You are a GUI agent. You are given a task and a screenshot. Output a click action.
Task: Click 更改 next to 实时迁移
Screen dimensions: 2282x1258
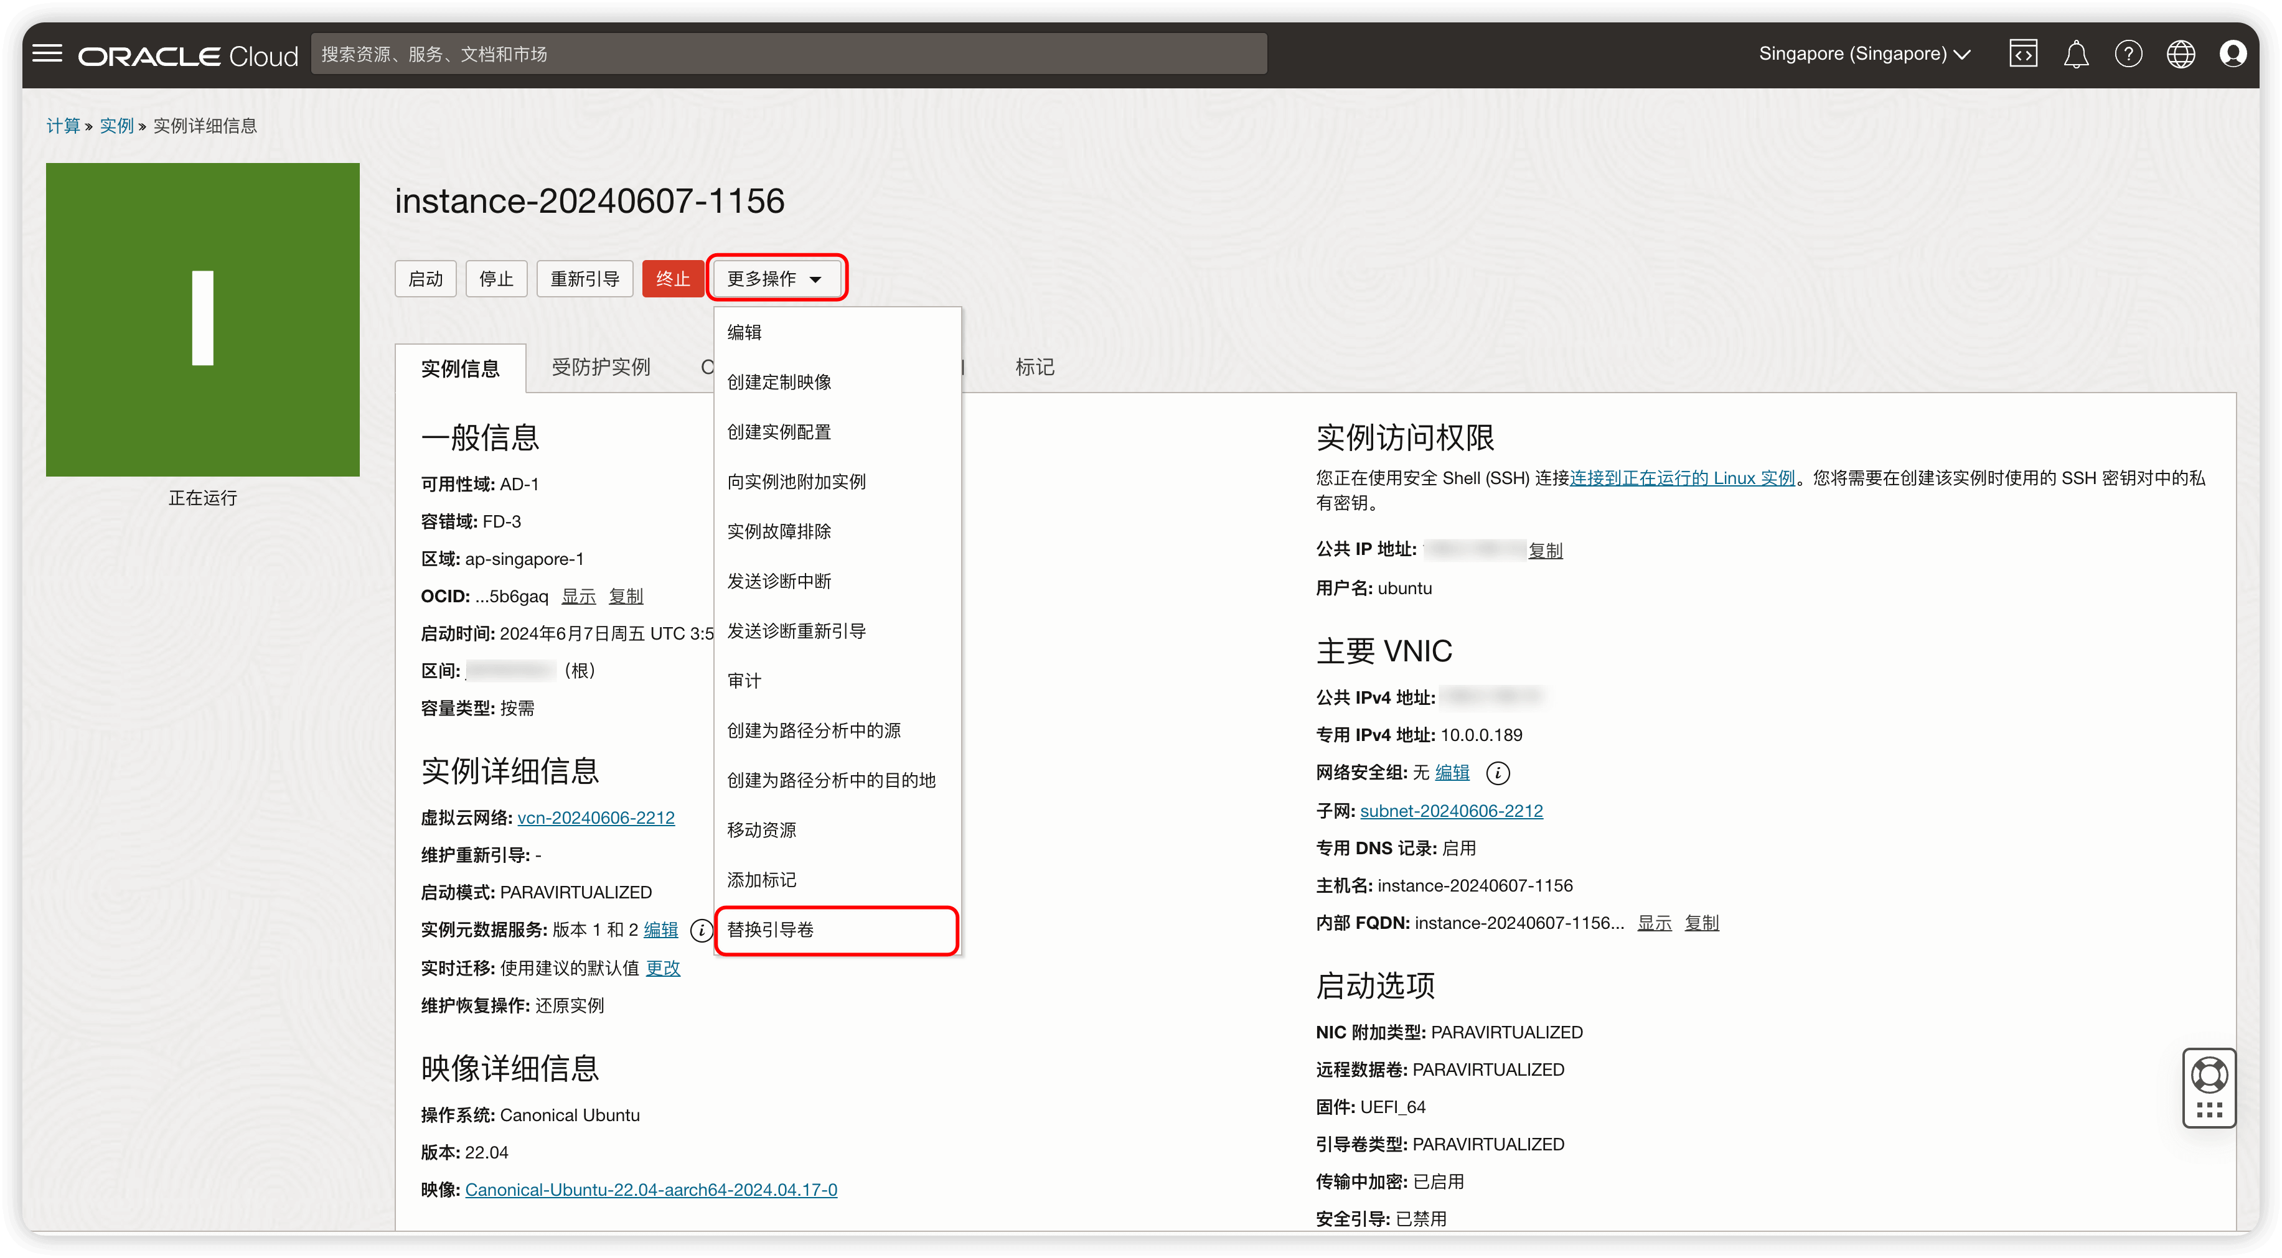(663, 969)
